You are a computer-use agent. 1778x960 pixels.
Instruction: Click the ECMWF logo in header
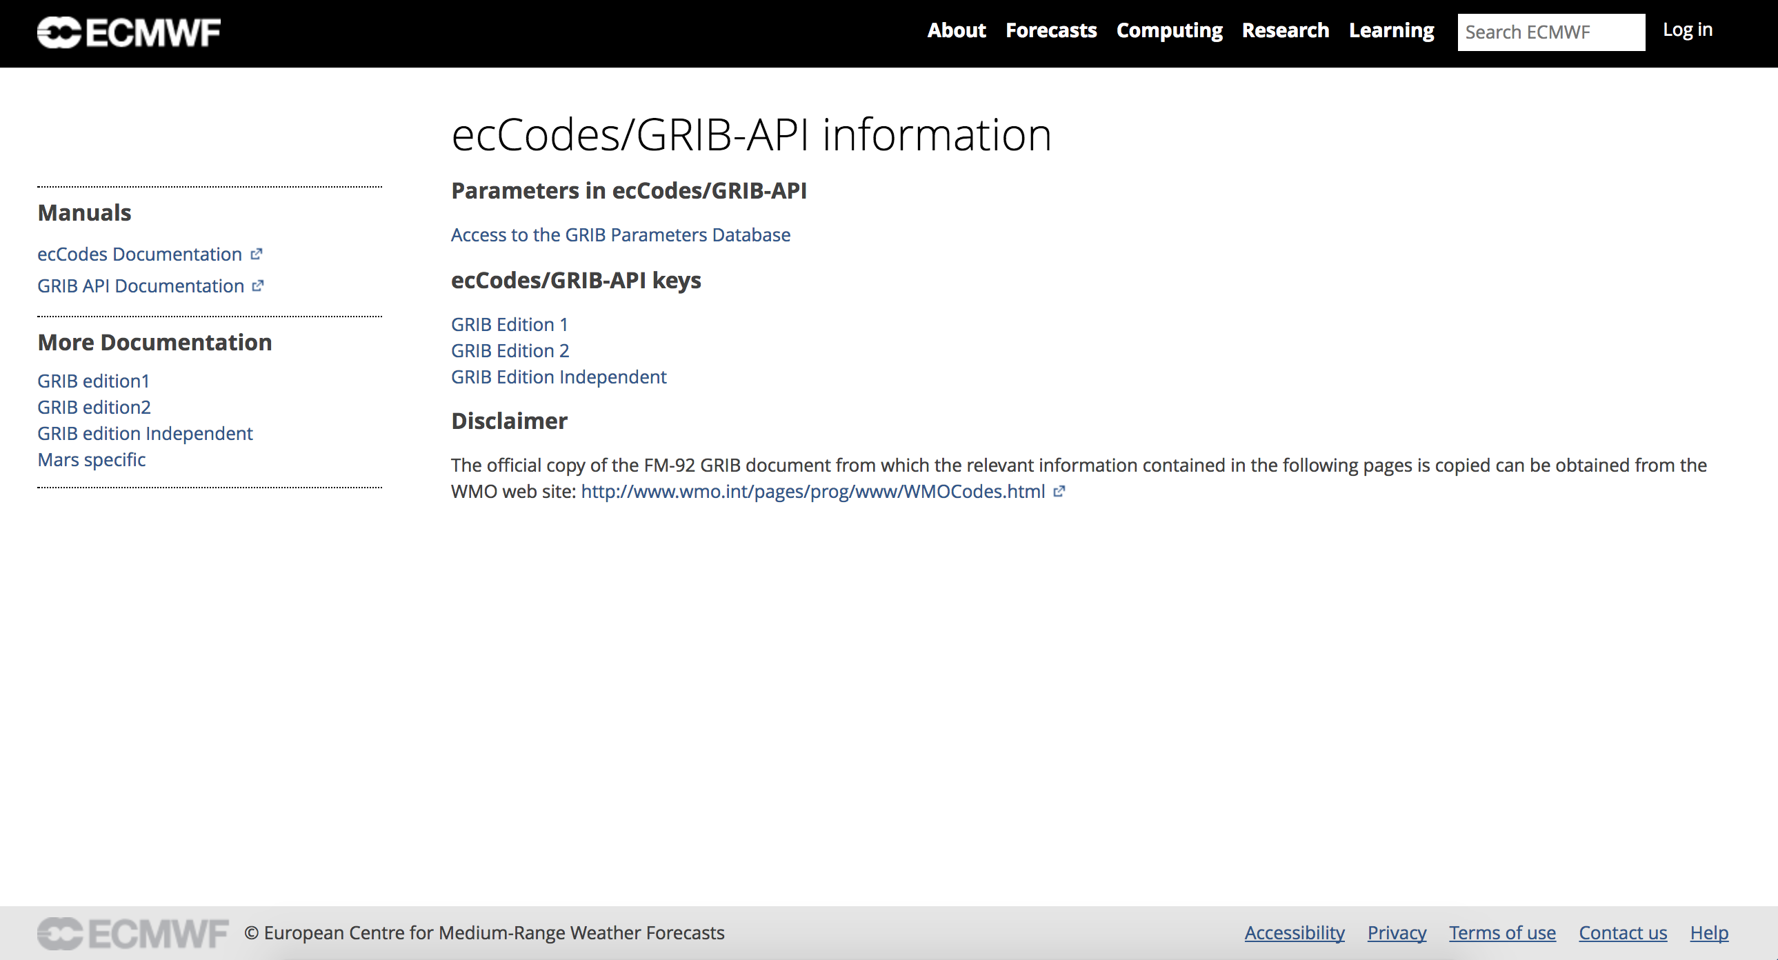pyautogui.click(x=129, y=32)
